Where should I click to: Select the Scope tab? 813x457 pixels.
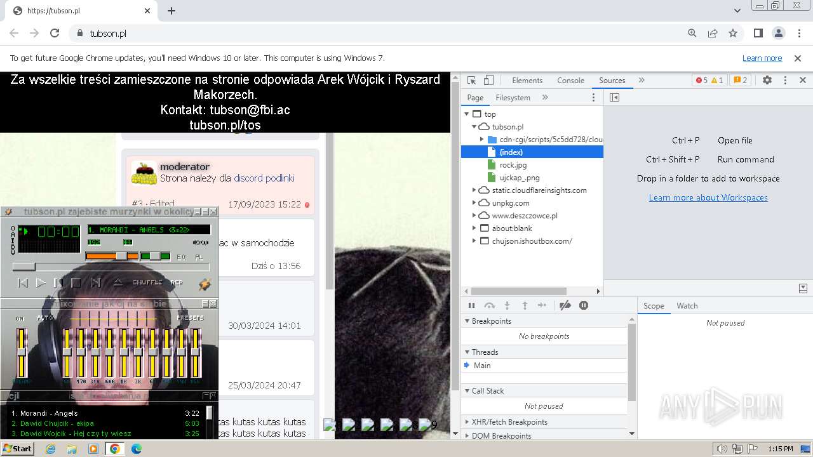[654, 306]
